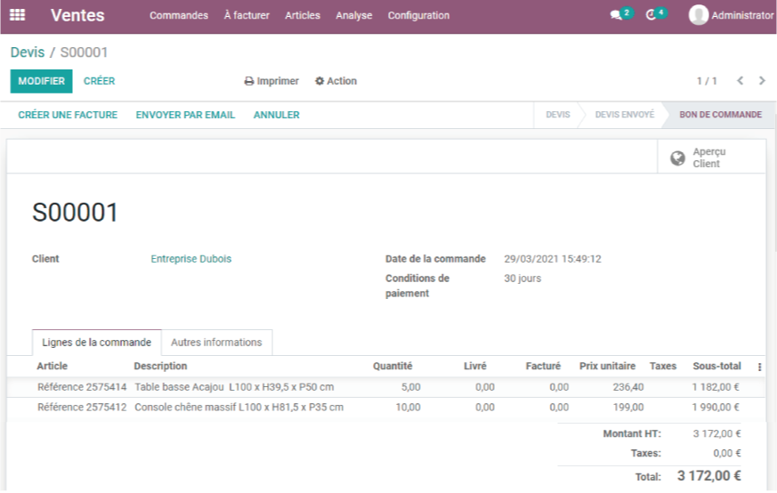This screenshot has width=777, height=493.
Task: Click the MODIFIER button
Action: click(41, 81)
